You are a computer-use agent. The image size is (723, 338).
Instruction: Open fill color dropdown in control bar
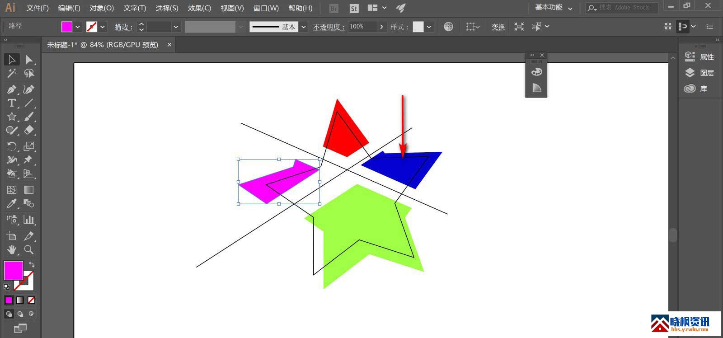click(78, 27)
